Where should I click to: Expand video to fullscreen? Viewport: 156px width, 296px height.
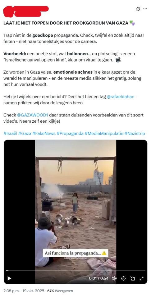[x=141, y=278]
